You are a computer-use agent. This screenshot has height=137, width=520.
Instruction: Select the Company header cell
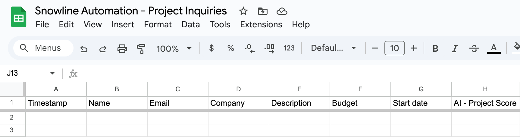click(x=239, y=103)
